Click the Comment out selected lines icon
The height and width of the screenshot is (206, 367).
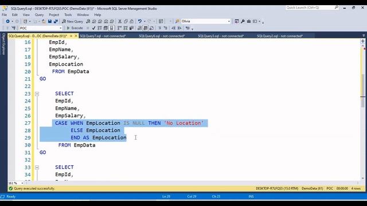point(159,28)
